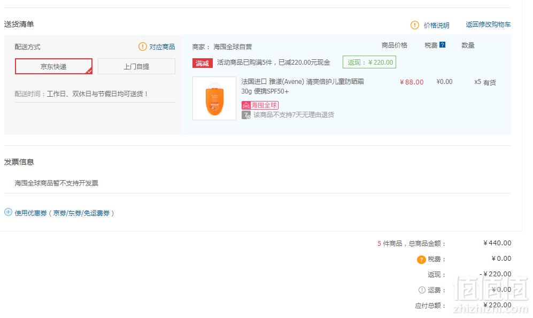533x318 pixels.
Task: Open the Avene sunscreen product thumbnail
Action: click(214, 98)
